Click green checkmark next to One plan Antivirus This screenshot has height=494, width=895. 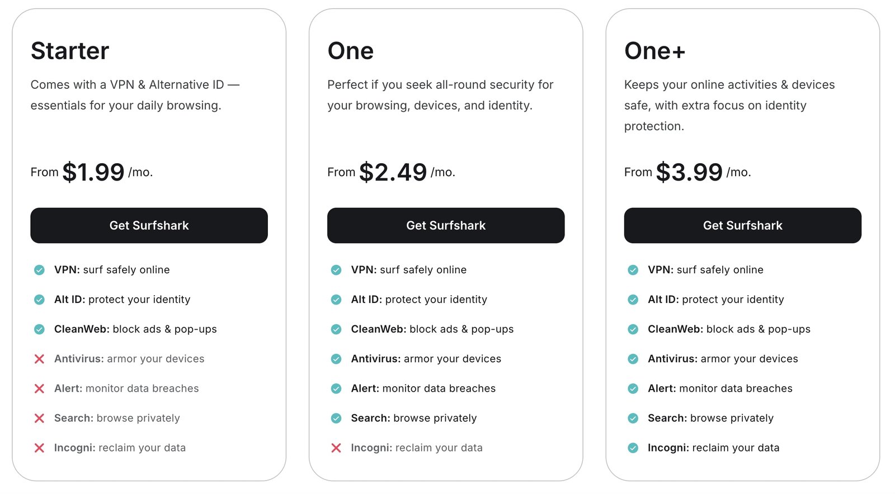pos(336,359)
